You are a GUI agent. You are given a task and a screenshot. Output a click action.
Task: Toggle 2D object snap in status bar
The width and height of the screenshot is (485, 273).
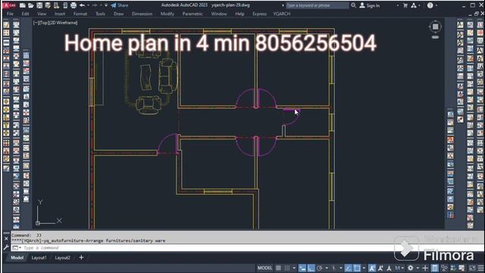[357, 268]
